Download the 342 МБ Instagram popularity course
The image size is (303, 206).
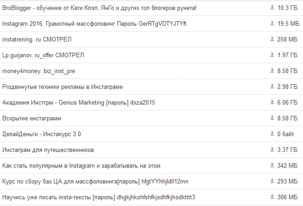coord(272,165)
